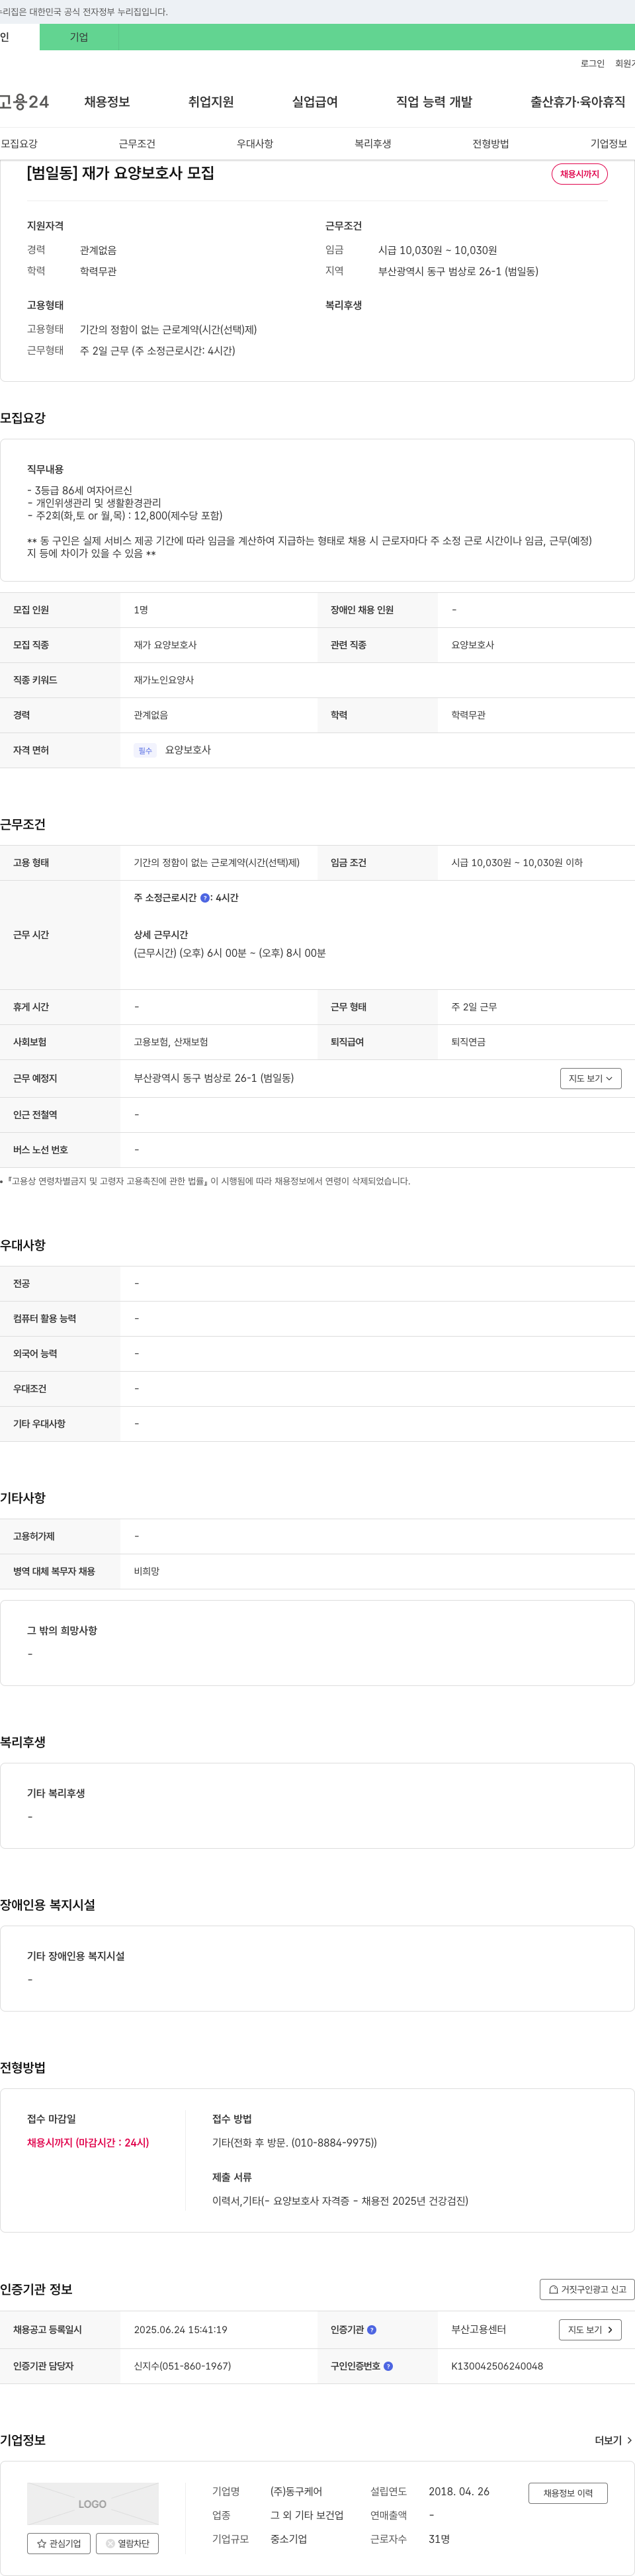Click registration date 2025.06.24 15:41:19
Viewport: 635px width, 2576px height.
(180, 2330)
